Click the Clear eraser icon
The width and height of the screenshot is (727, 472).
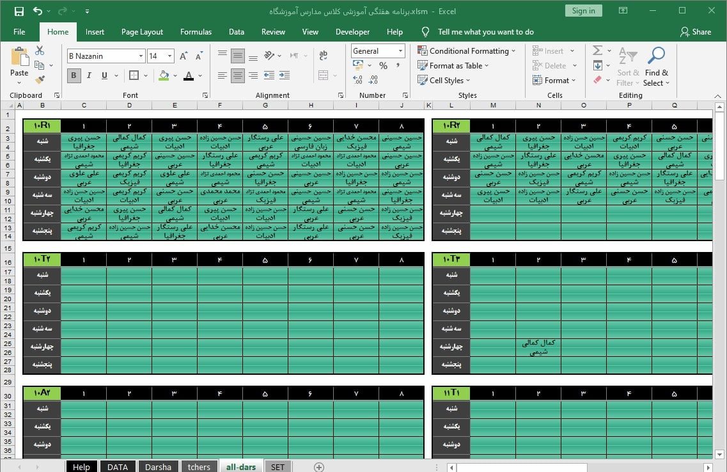tap(598, 80)
